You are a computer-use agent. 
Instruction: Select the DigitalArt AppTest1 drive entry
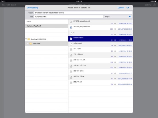click(46, 26)
